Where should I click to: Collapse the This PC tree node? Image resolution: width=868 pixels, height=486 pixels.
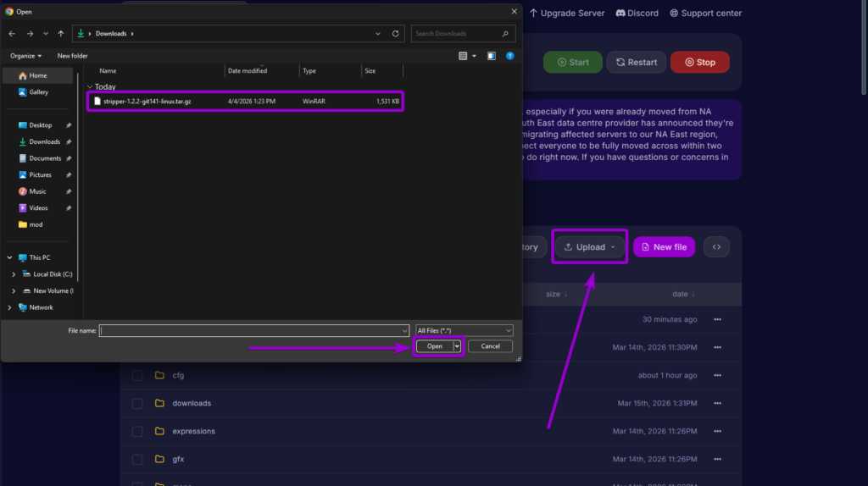(x=9, y=257)
